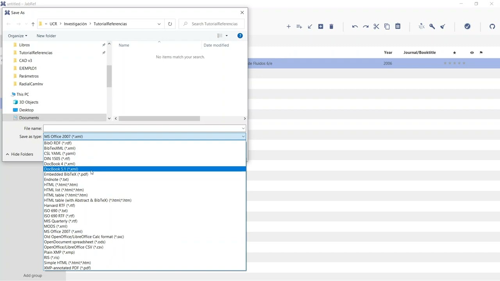
Task: Click Hide Folders
Action: [20, 154]
